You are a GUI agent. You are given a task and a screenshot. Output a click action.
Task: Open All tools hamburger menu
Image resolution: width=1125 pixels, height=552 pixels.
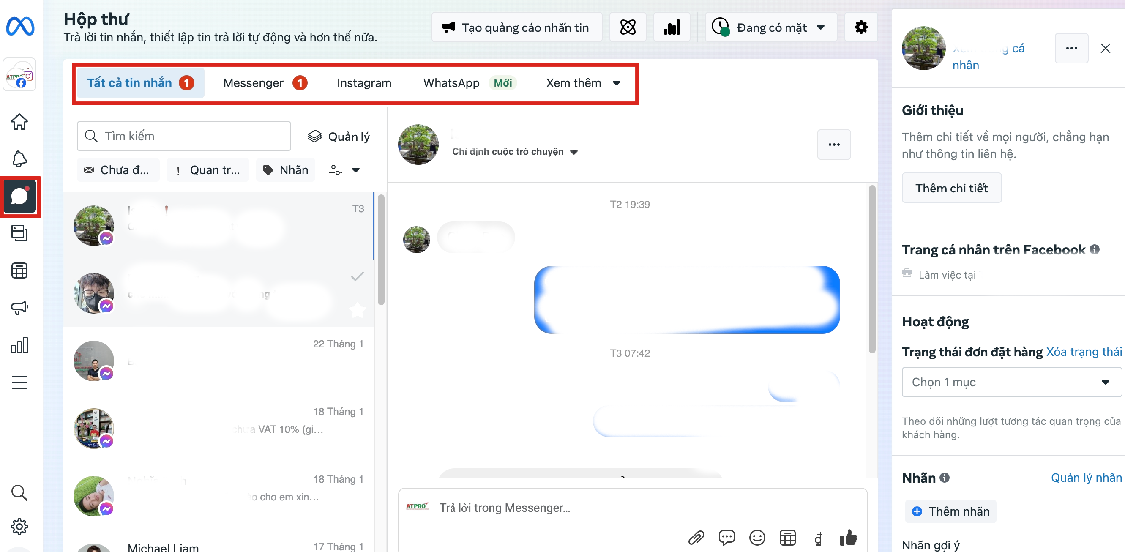[x=20, y=382]
